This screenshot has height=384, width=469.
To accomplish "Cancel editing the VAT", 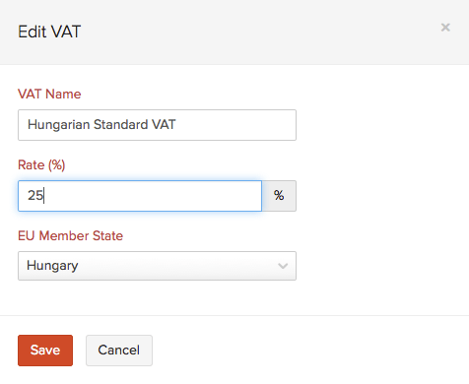I will 119,351.
